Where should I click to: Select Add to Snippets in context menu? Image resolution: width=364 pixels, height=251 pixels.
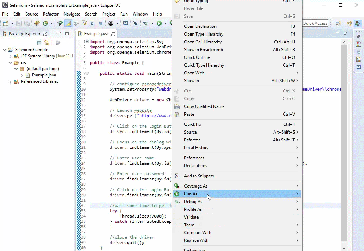pos(237,176)
